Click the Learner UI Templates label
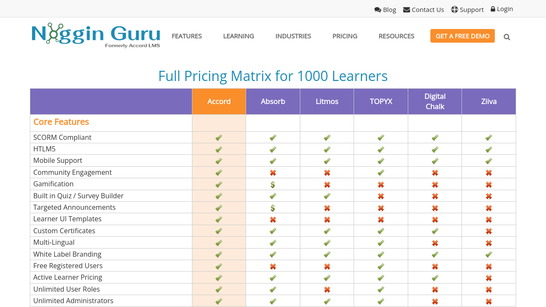 click(x=67, y=219)
